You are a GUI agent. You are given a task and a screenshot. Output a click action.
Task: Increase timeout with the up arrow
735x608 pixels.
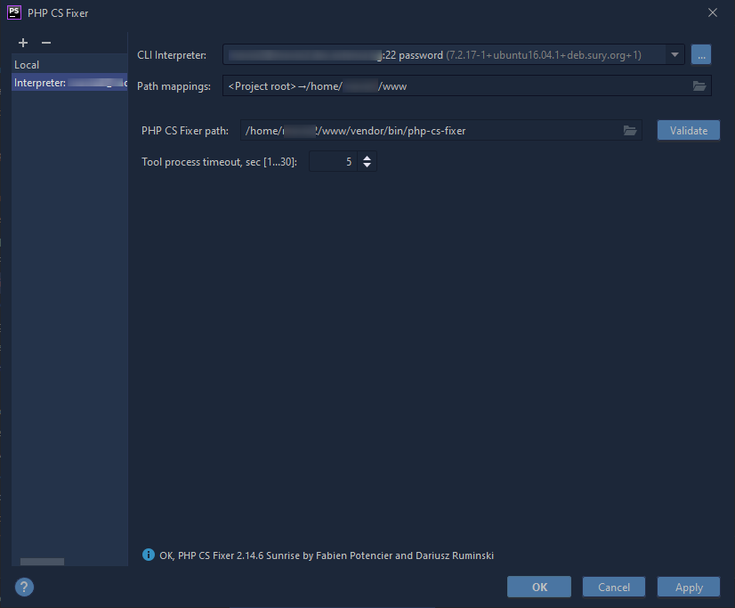pyautogui.click(x=367, y=158)
